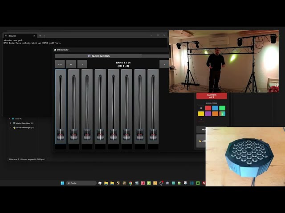Click the stage camera video overlay
The width and height of the screenshot is (285, 213).
pos(224,61)
